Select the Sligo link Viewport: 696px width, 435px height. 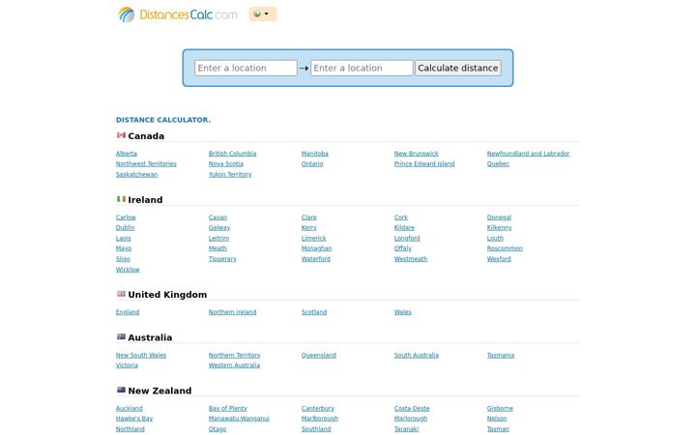123,259
